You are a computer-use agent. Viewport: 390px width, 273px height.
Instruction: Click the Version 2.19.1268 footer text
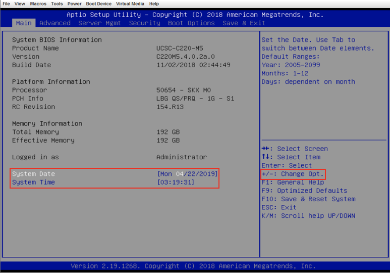193,266
